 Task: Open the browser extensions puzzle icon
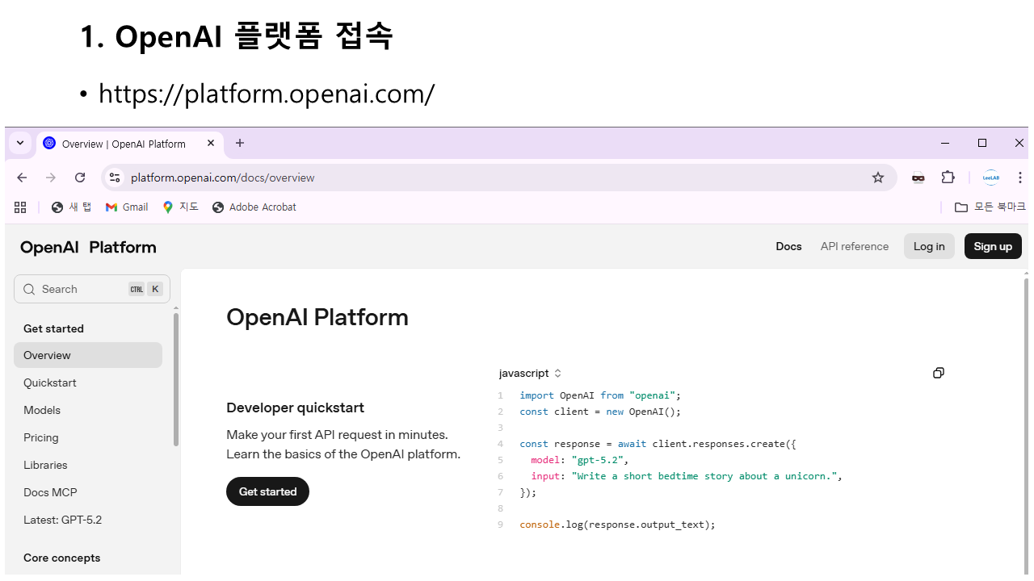pos(948,178)
